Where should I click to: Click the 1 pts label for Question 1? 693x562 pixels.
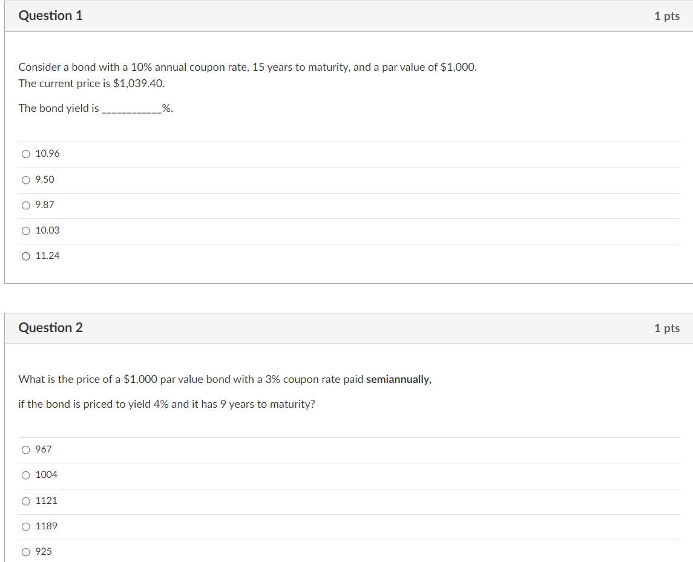point(667,16)
